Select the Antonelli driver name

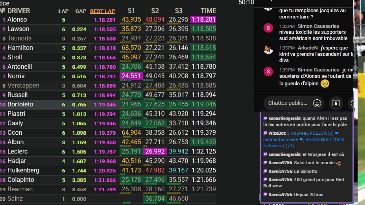20,67
